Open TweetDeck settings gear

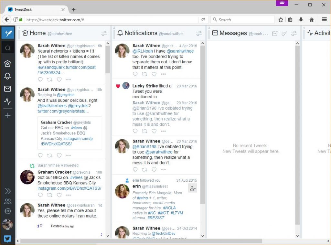8,211
